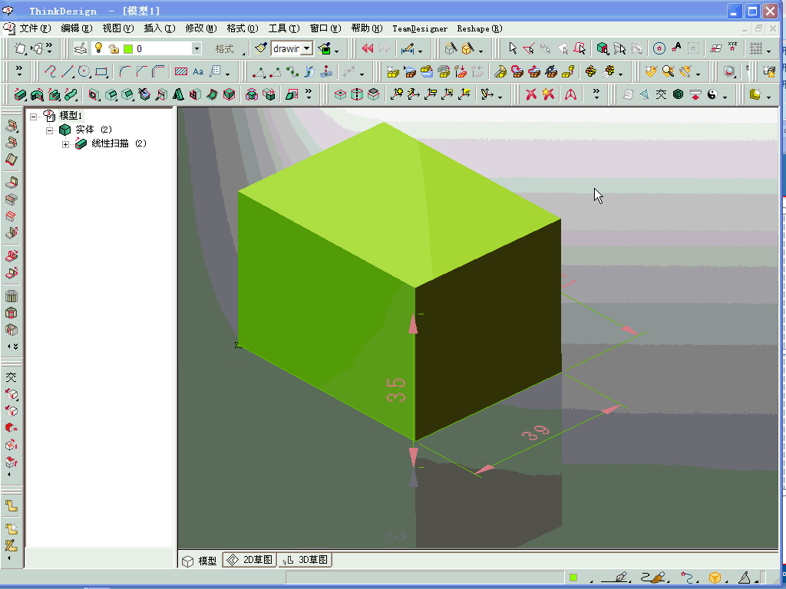Click the red rewind undo arrows
This screenshot has width=786, height=589.
368,48
